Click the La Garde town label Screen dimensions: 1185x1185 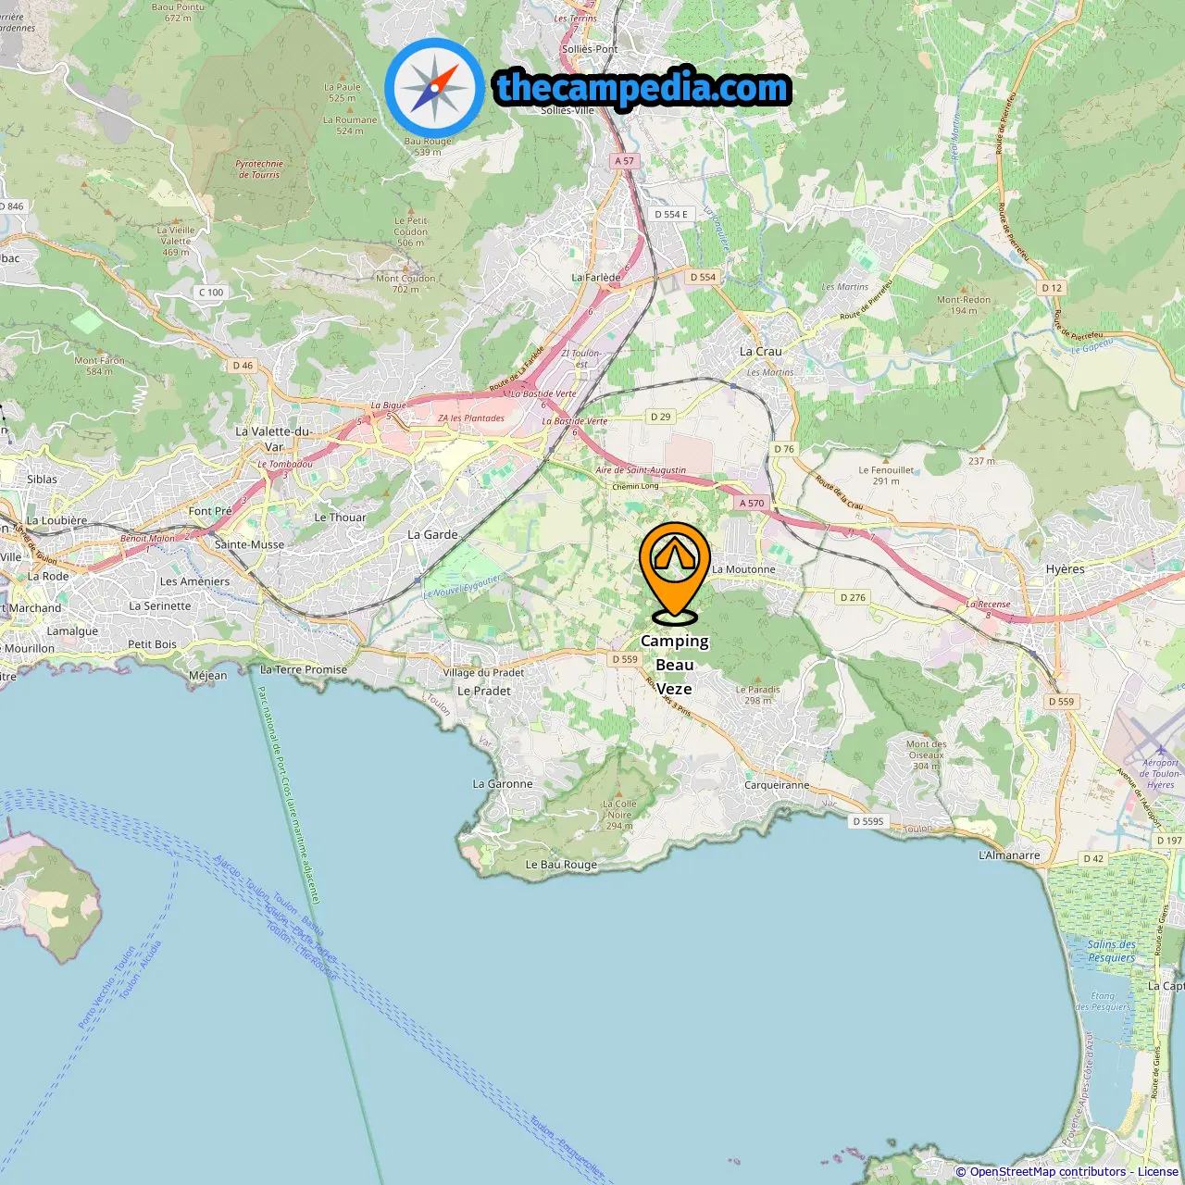pyautogui.click(x=432, y=534)
